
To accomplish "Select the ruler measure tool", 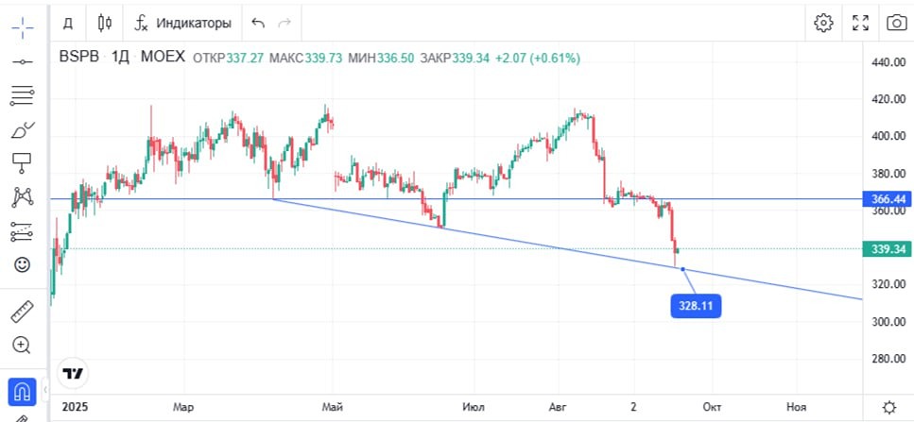I will pos(22,312).
